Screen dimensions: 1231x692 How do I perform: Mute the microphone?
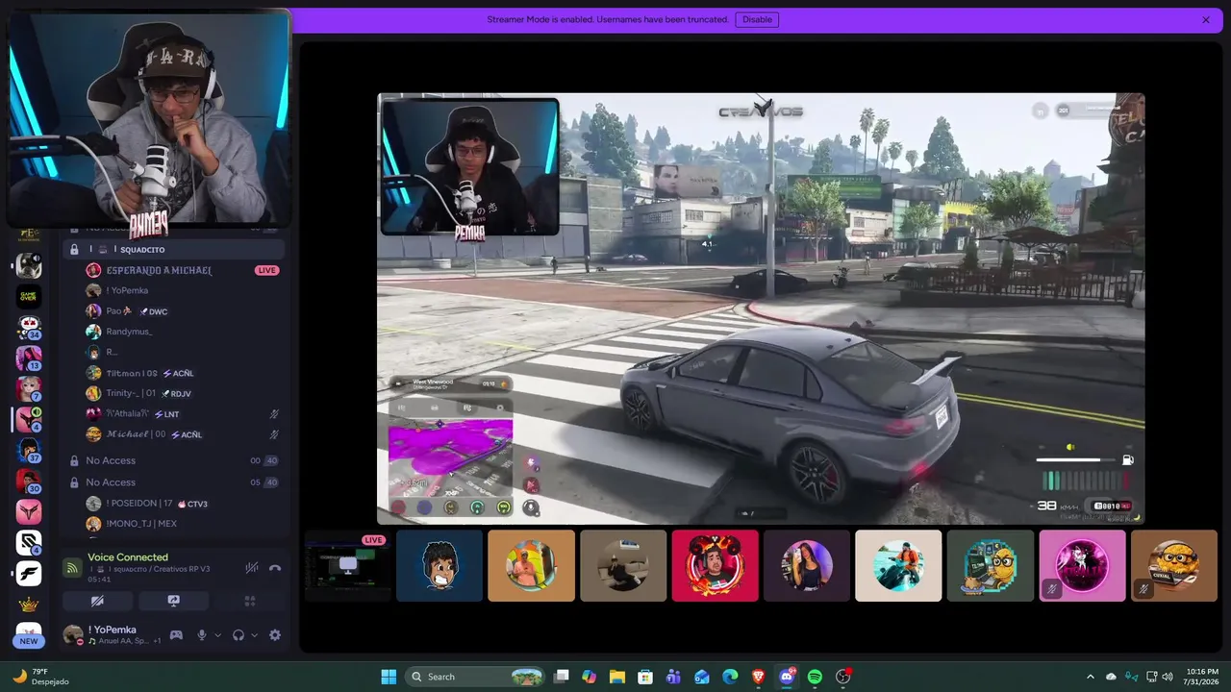202,635
